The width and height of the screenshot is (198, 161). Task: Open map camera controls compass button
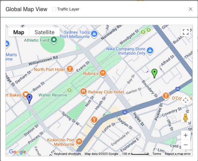[x=185, y=100]
